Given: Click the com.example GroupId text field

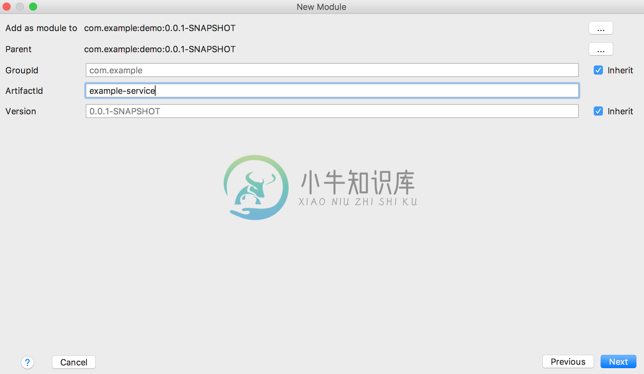Looking at the screenshot, I should (332, 70).
